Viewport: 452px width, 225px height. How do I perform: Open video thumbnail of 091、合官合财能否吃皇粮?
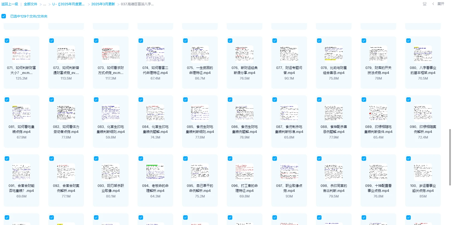[x=21, y=172]
